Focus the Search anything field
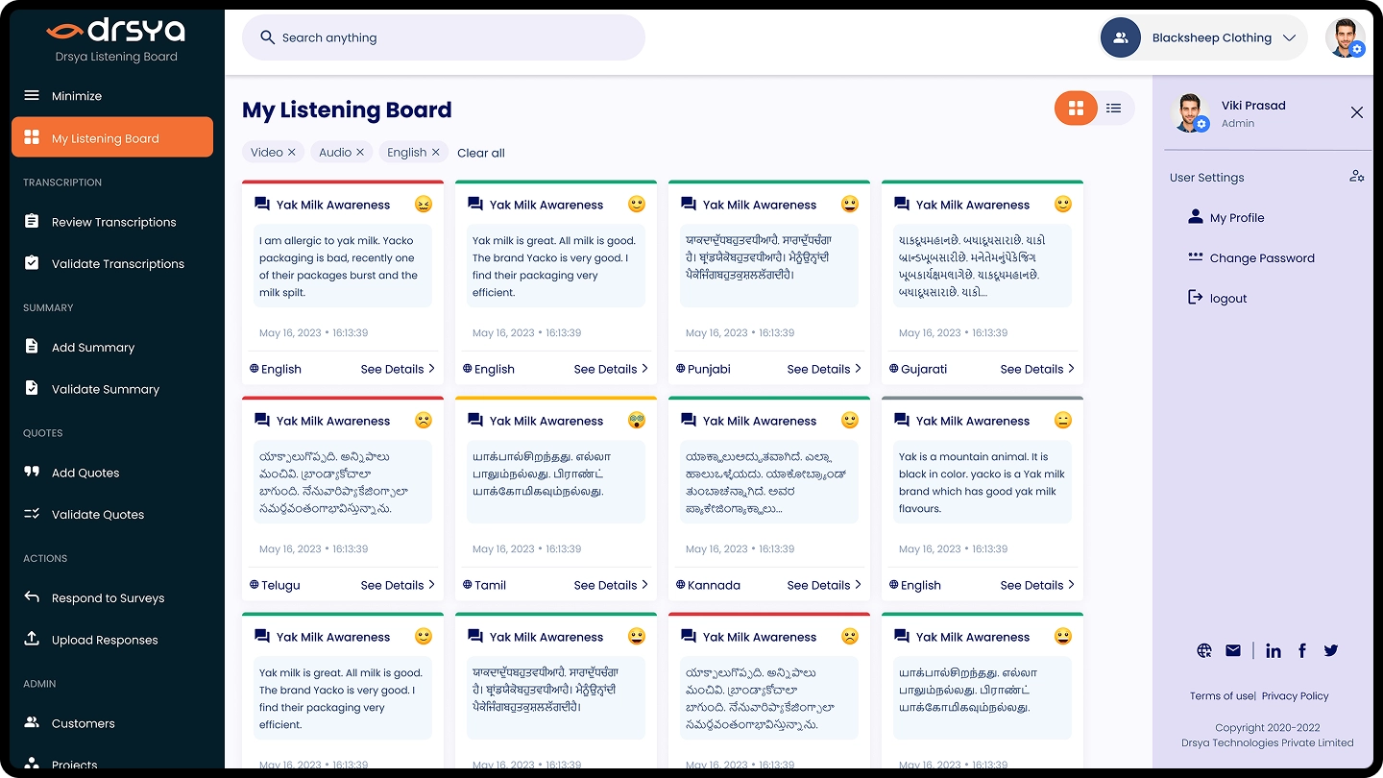 pos(444,37)
